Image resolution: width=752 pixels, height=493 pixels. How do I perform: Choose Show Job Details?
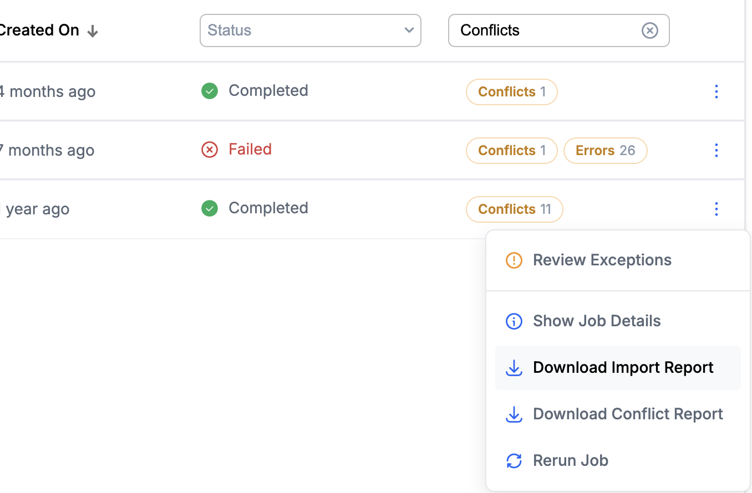click(618, 321)
